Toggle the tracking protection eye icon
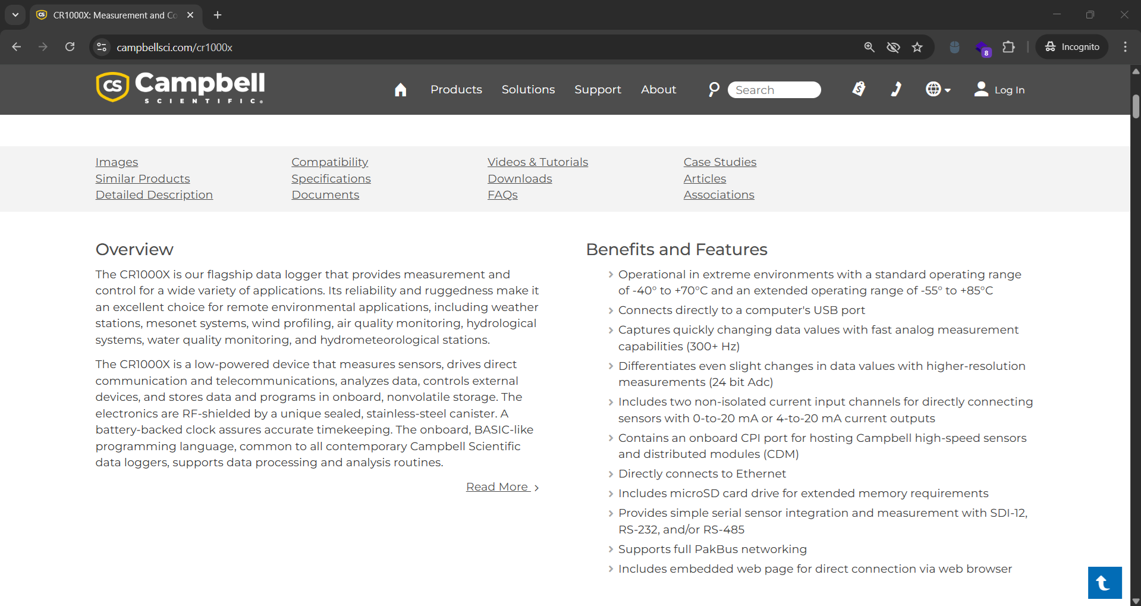 tap(893, 47)
